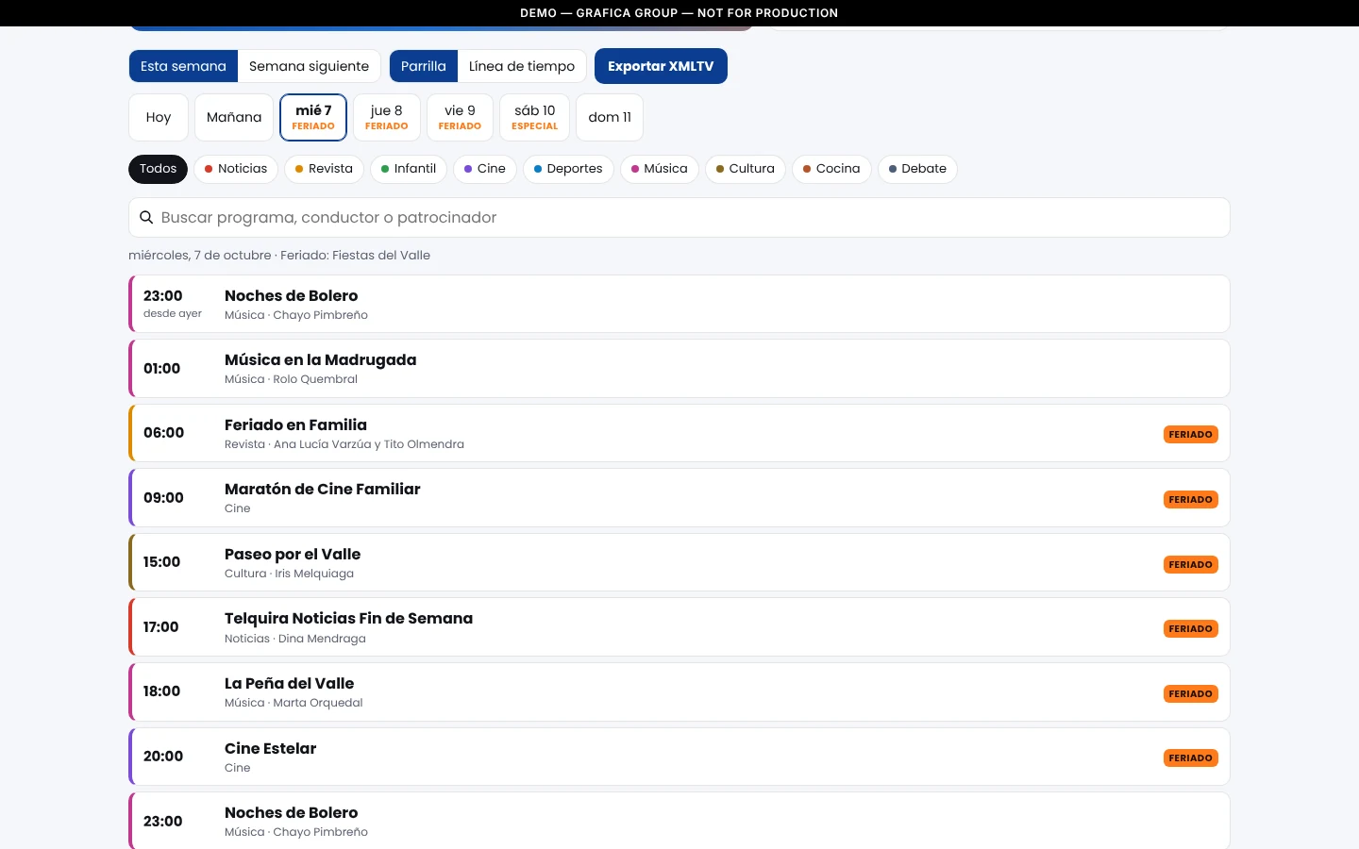Click Feriado badge on Cine Estelar row
The image size is (1359, 849).
pyautogui.click(x=1191, y=758)
